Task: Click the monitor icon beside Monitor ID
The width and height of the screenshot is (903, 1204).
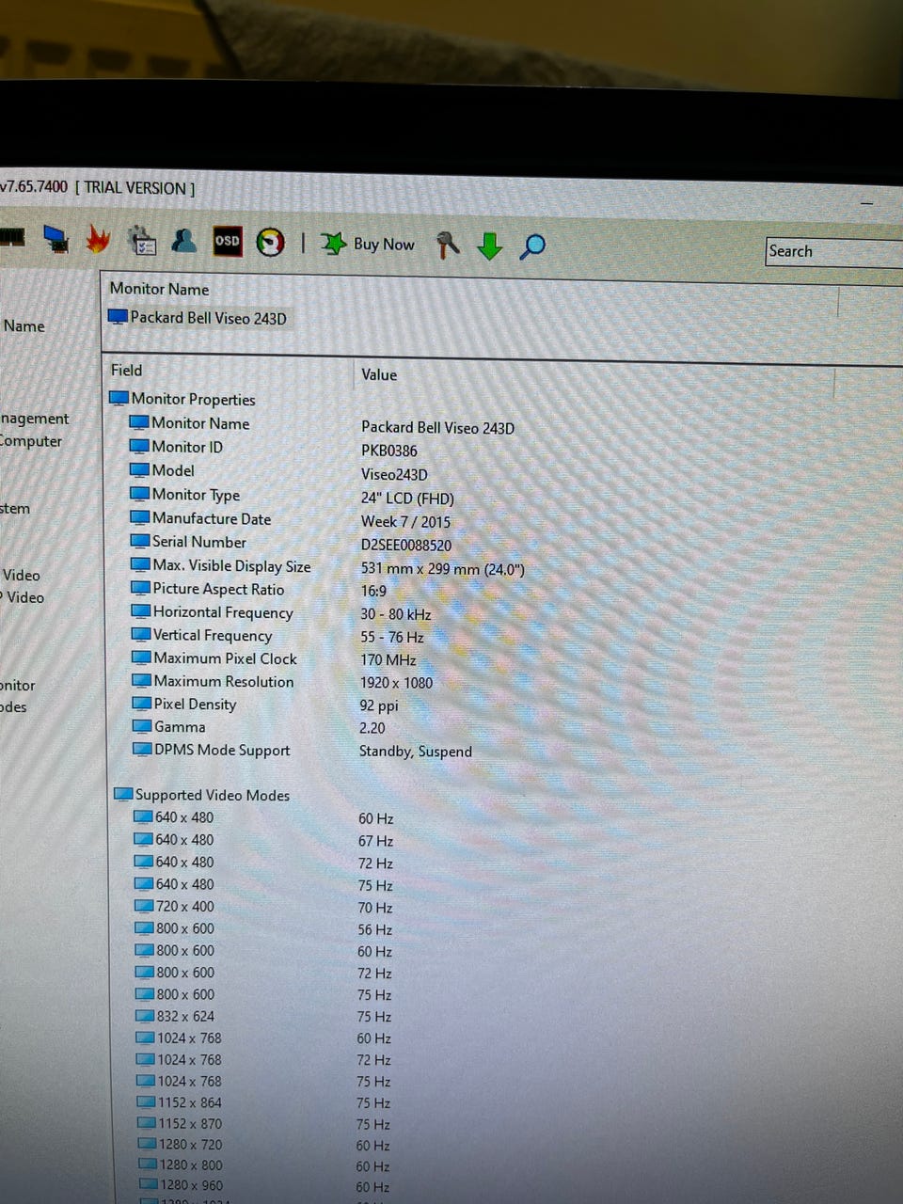Action: coord(139,447)
